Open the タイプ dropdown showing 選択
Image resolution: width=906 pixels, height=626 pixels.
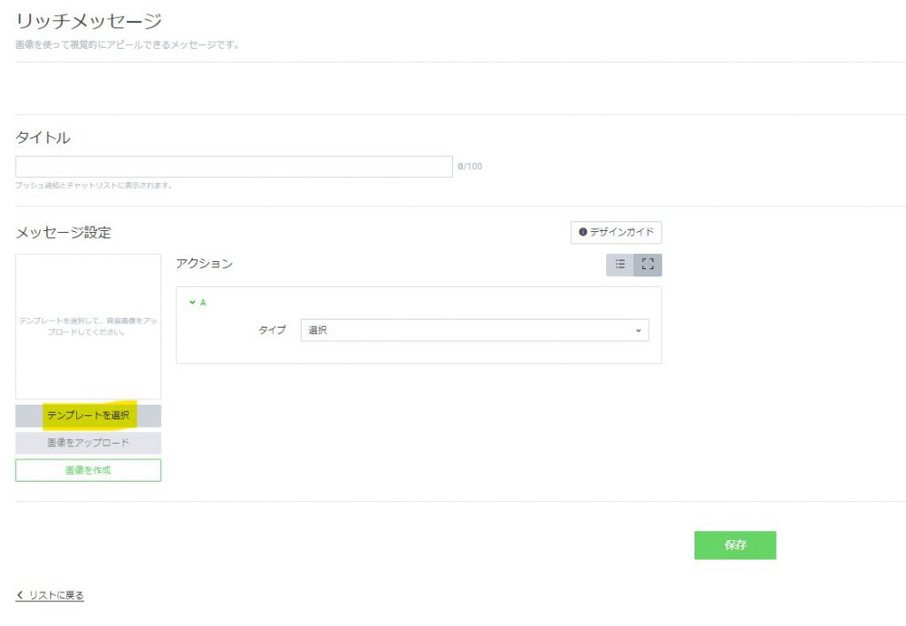point(474,330)
